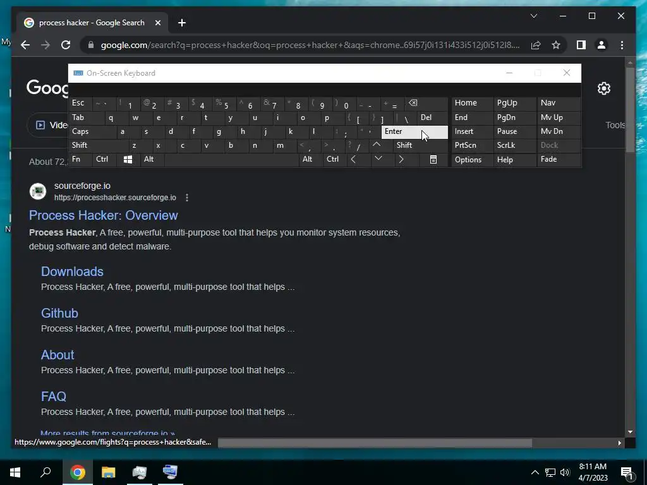This screenshot has width=647, height=485.
Task: Click the Windows logo key on On-Screen Keyboard
Action: (x=128, y=160)
